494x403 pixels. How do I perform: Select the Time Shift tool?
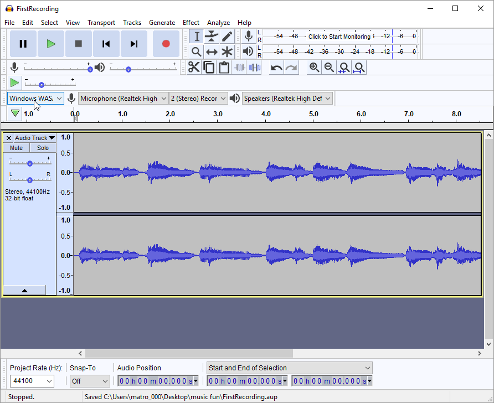click(212, 52)
